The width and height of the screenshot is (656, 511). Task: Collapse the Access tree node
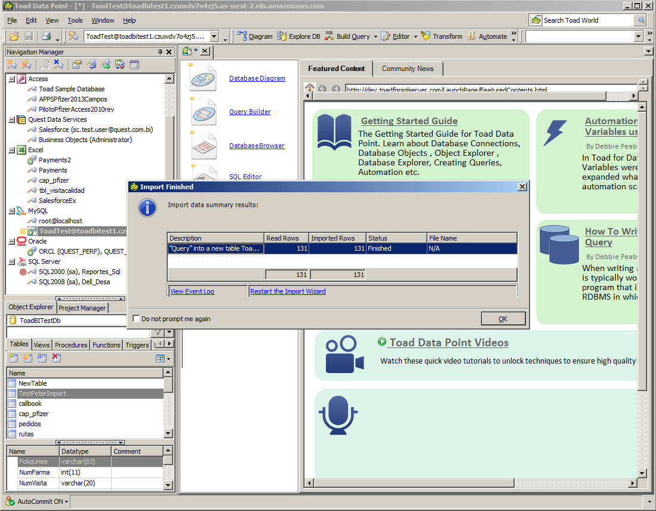tap(12, 79)
